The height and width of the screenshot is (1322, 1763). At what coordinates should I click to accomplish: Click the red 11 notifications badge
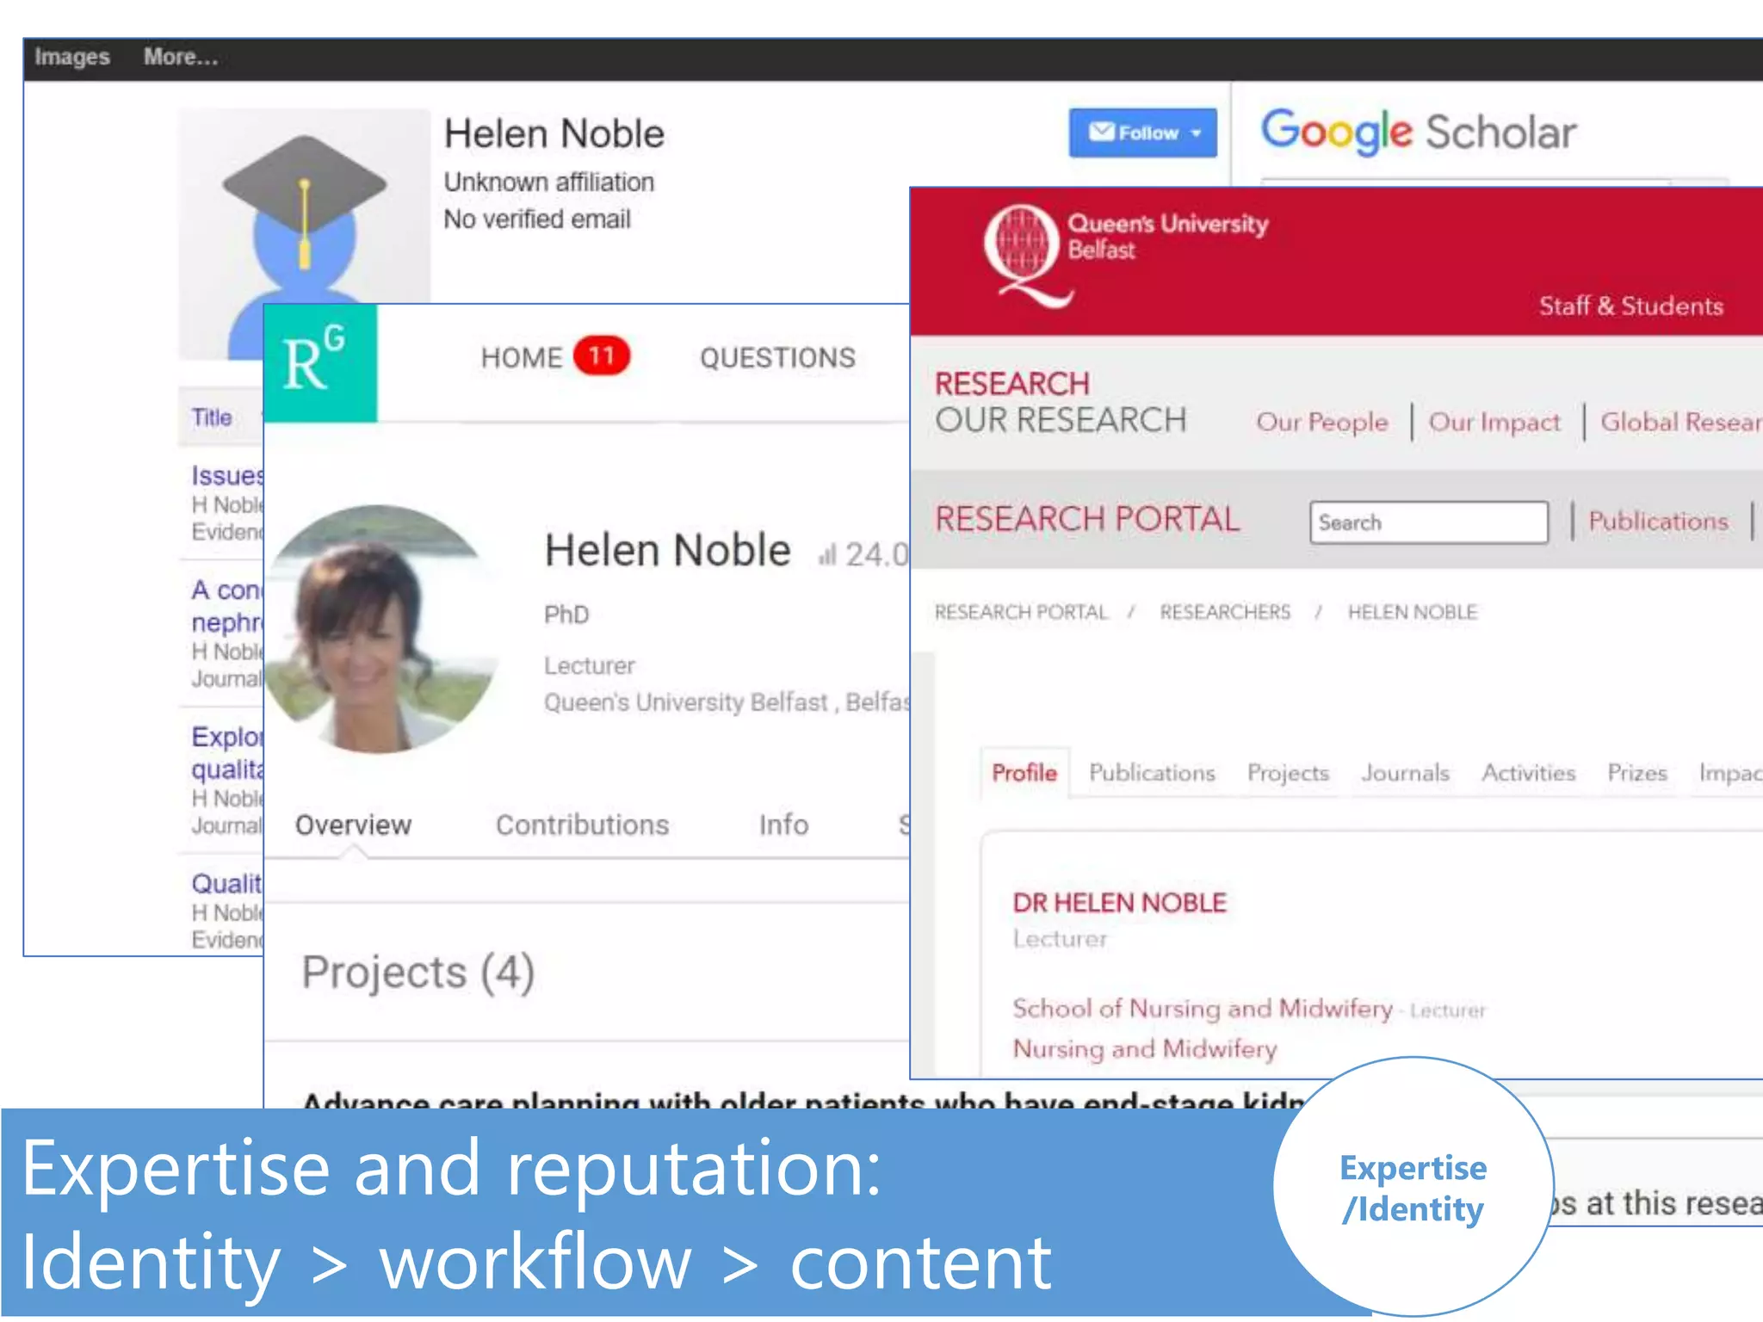tap(602, 356)
